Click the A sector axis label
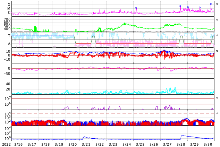This screenshot has width=220, height=147. pyautogui.click(x=9, y=44)
